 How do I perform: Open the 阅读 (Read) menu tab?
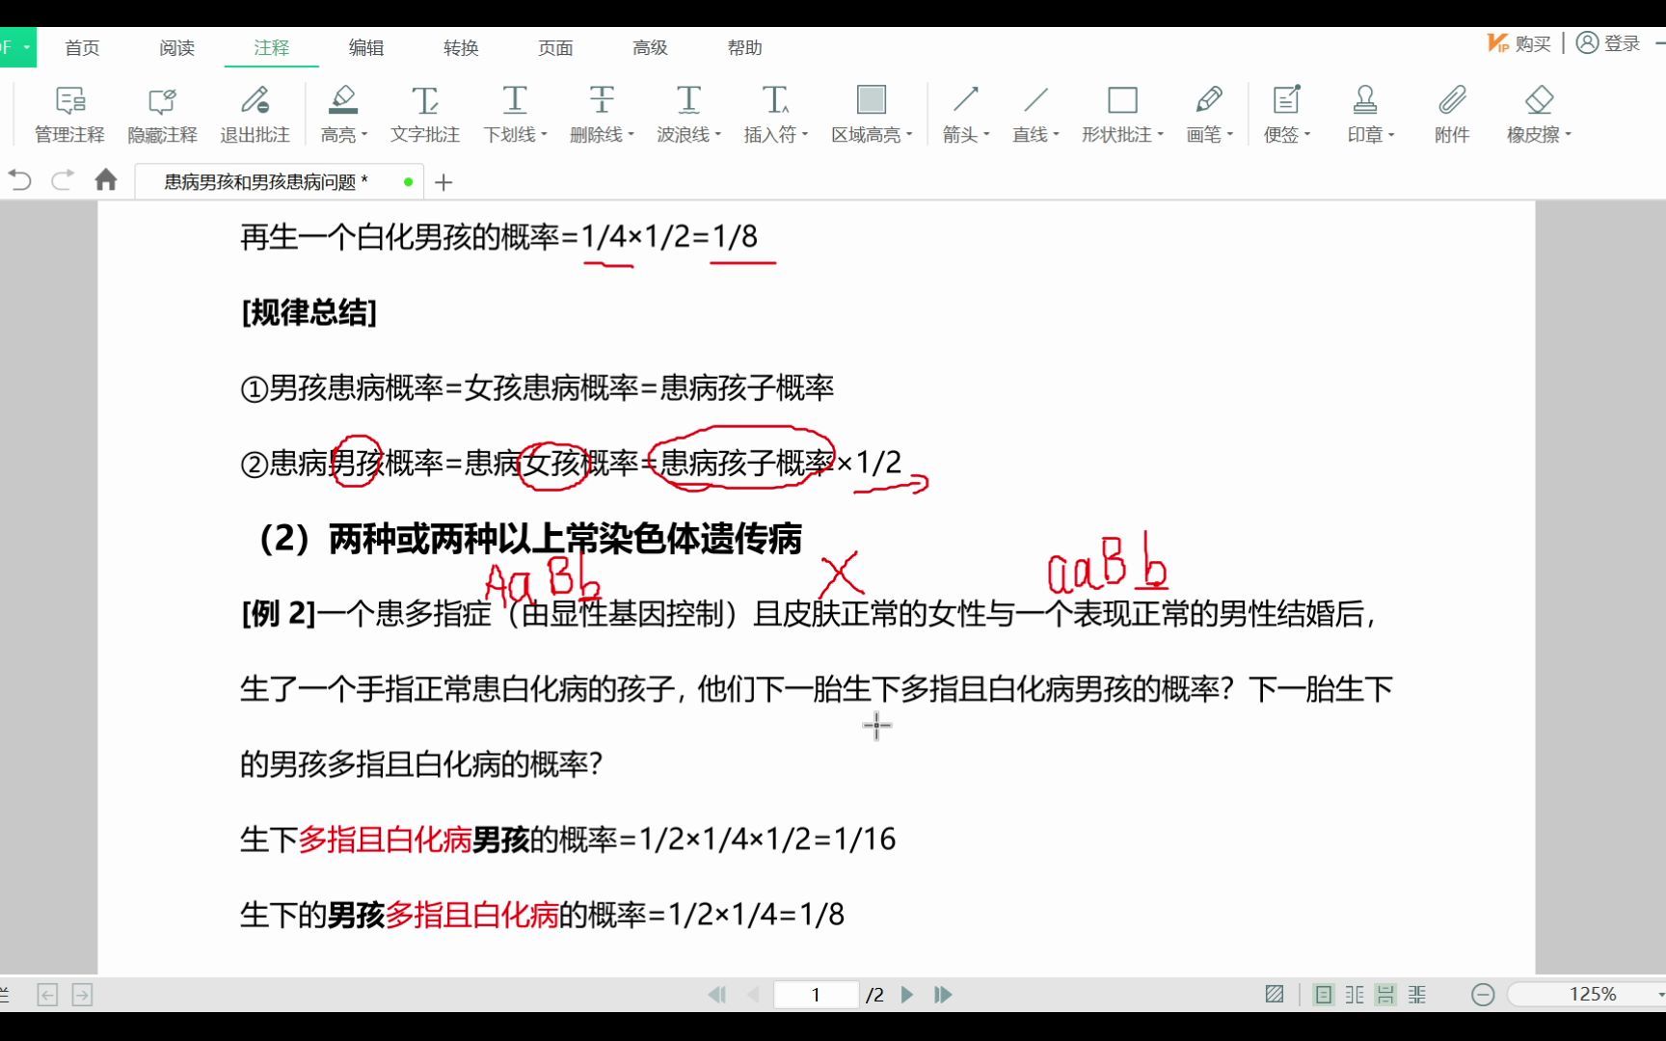(176, 47)
